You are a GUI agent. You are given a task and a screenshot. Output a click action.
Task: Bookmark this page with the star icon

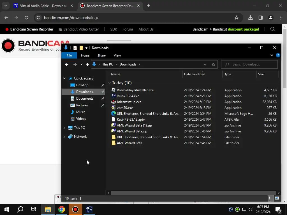click(237, 18)
